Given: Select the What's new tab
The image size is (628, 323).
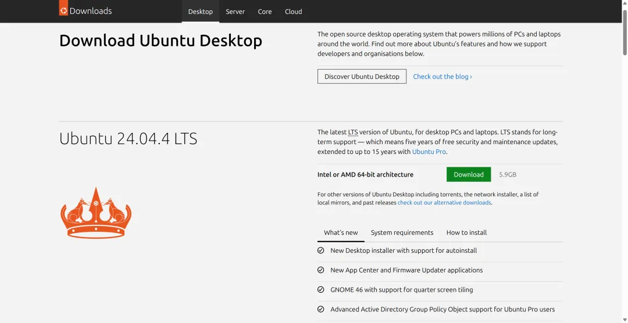Looking at the screenshot, I should pyautogui.click(x=341, y=232).
